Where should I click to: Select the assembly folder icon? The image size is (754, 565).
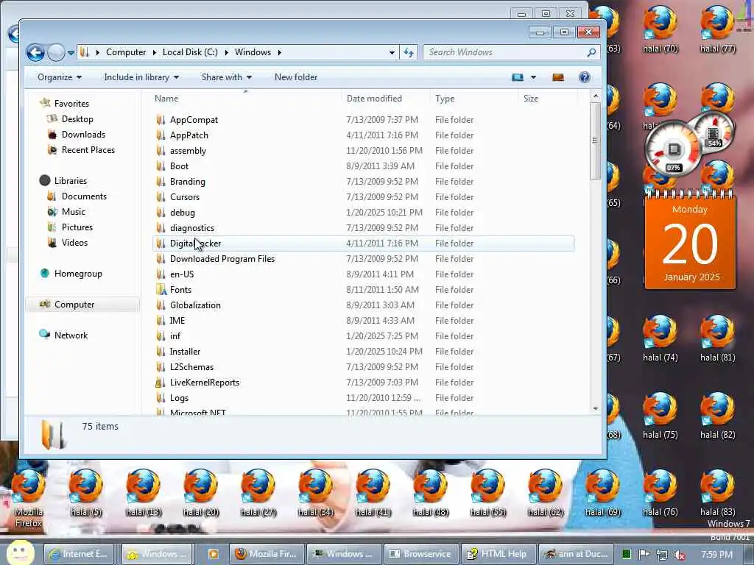(x=161, y=150)
